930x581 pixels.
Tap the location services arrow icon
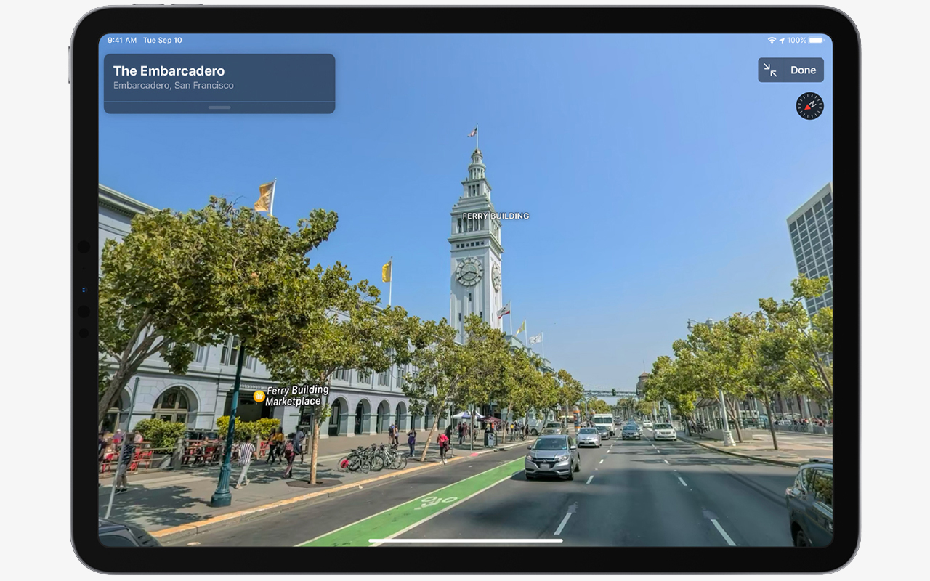[782, 41]
